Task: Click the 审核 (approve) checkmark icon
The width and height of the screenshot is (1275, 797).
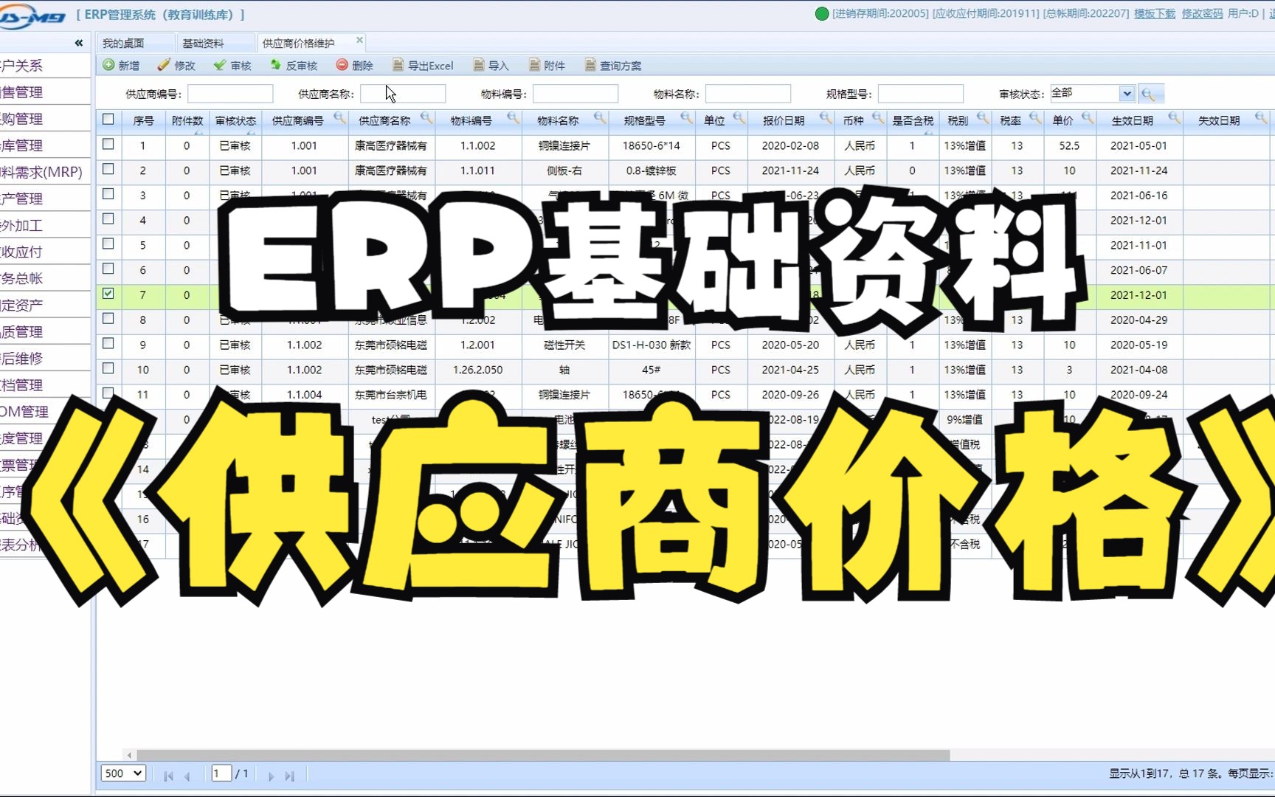Action: tap(220, 65)
